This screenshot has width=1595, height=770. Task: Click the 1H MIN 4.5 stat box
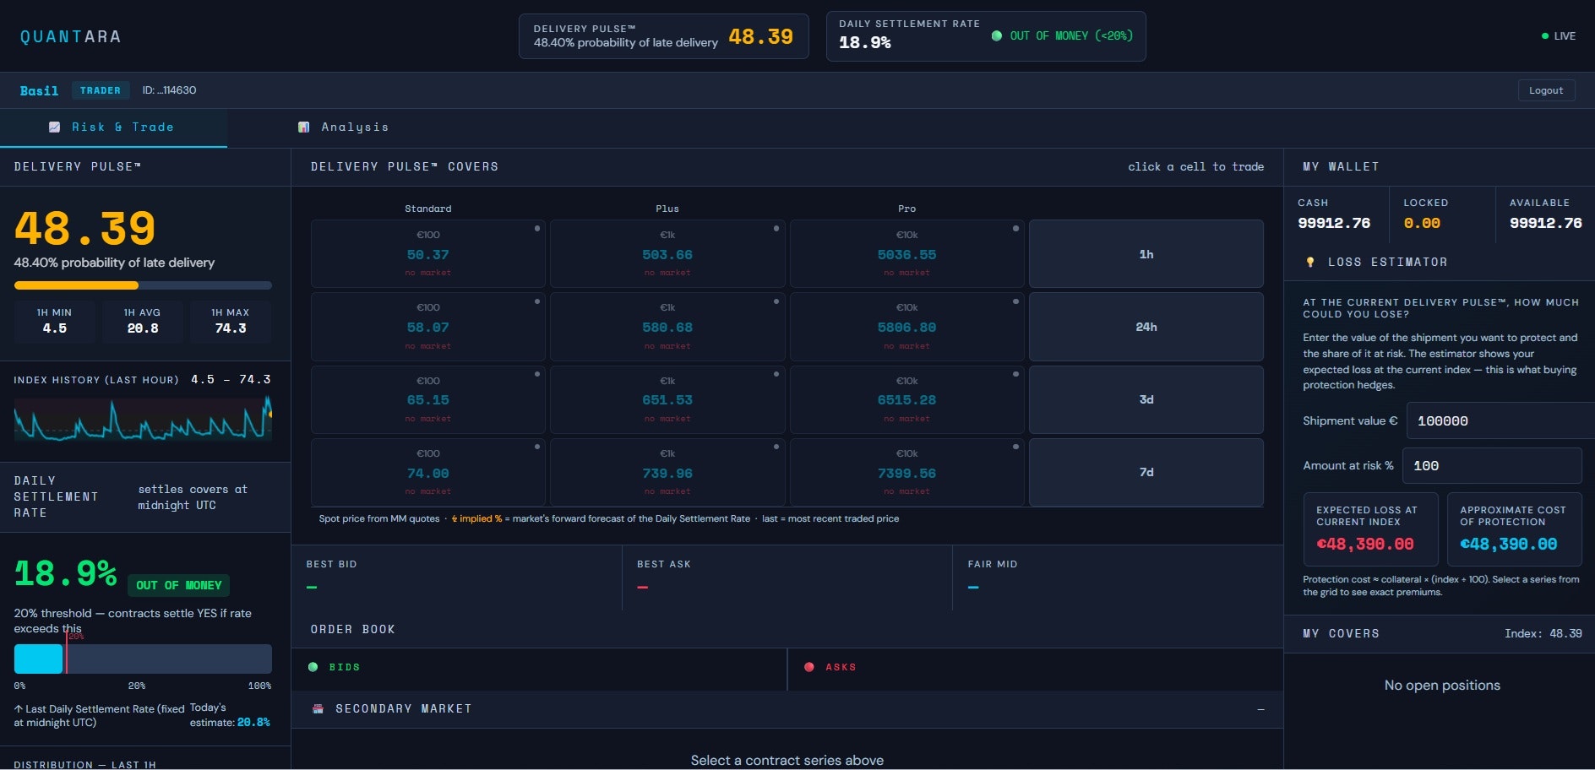[x=55, y=321]
